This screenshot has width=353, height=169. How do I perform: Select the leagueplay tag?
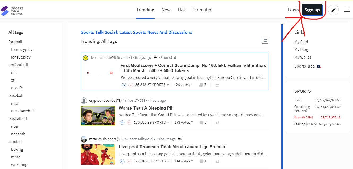tap(21, 57)
